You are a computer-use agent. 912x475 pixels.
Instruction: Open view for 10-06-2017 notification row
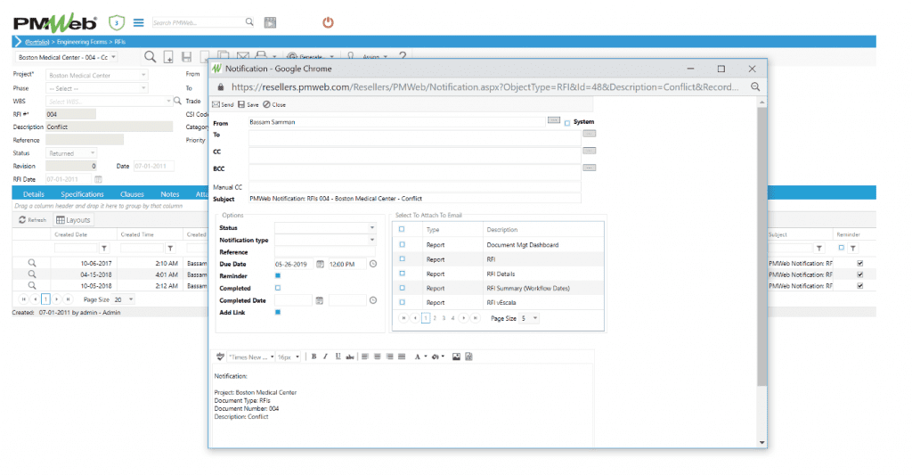point(32,263)
